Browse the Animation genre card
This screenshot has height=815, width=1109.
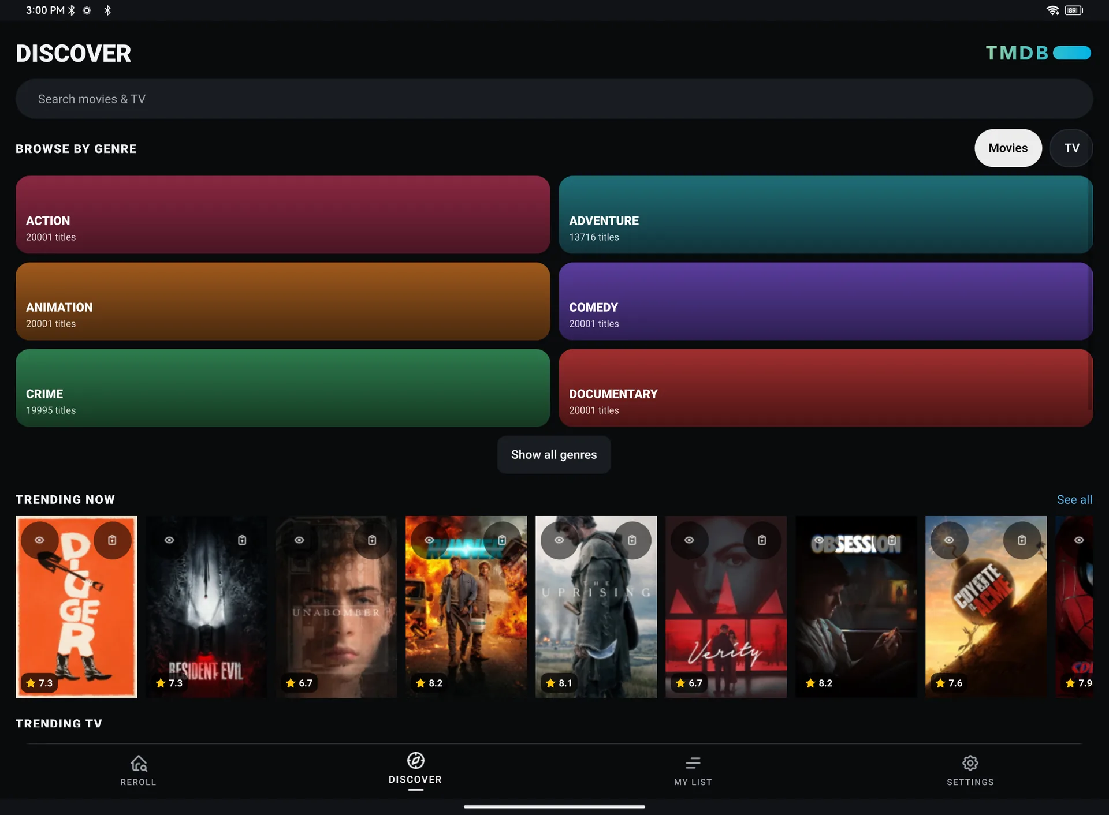pyautogui.click(x=282, y=301)
